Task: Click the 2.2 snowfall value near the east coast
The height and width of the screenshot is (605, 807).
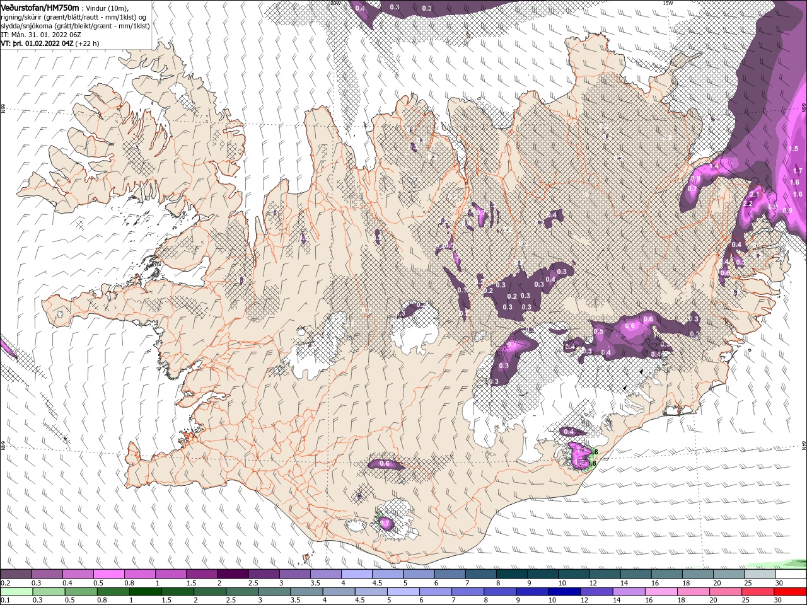Action: [x=748, y=204]
